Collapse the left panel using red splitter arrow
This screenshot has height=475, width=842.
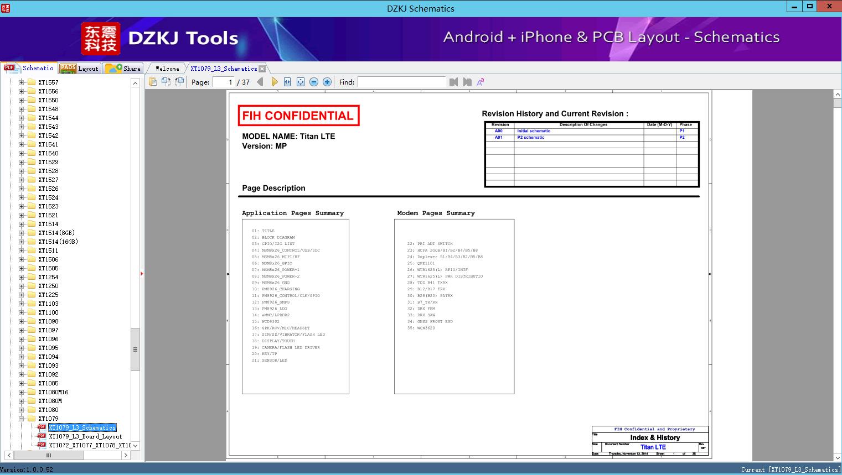pyautogui.click(x=142, y=274)
